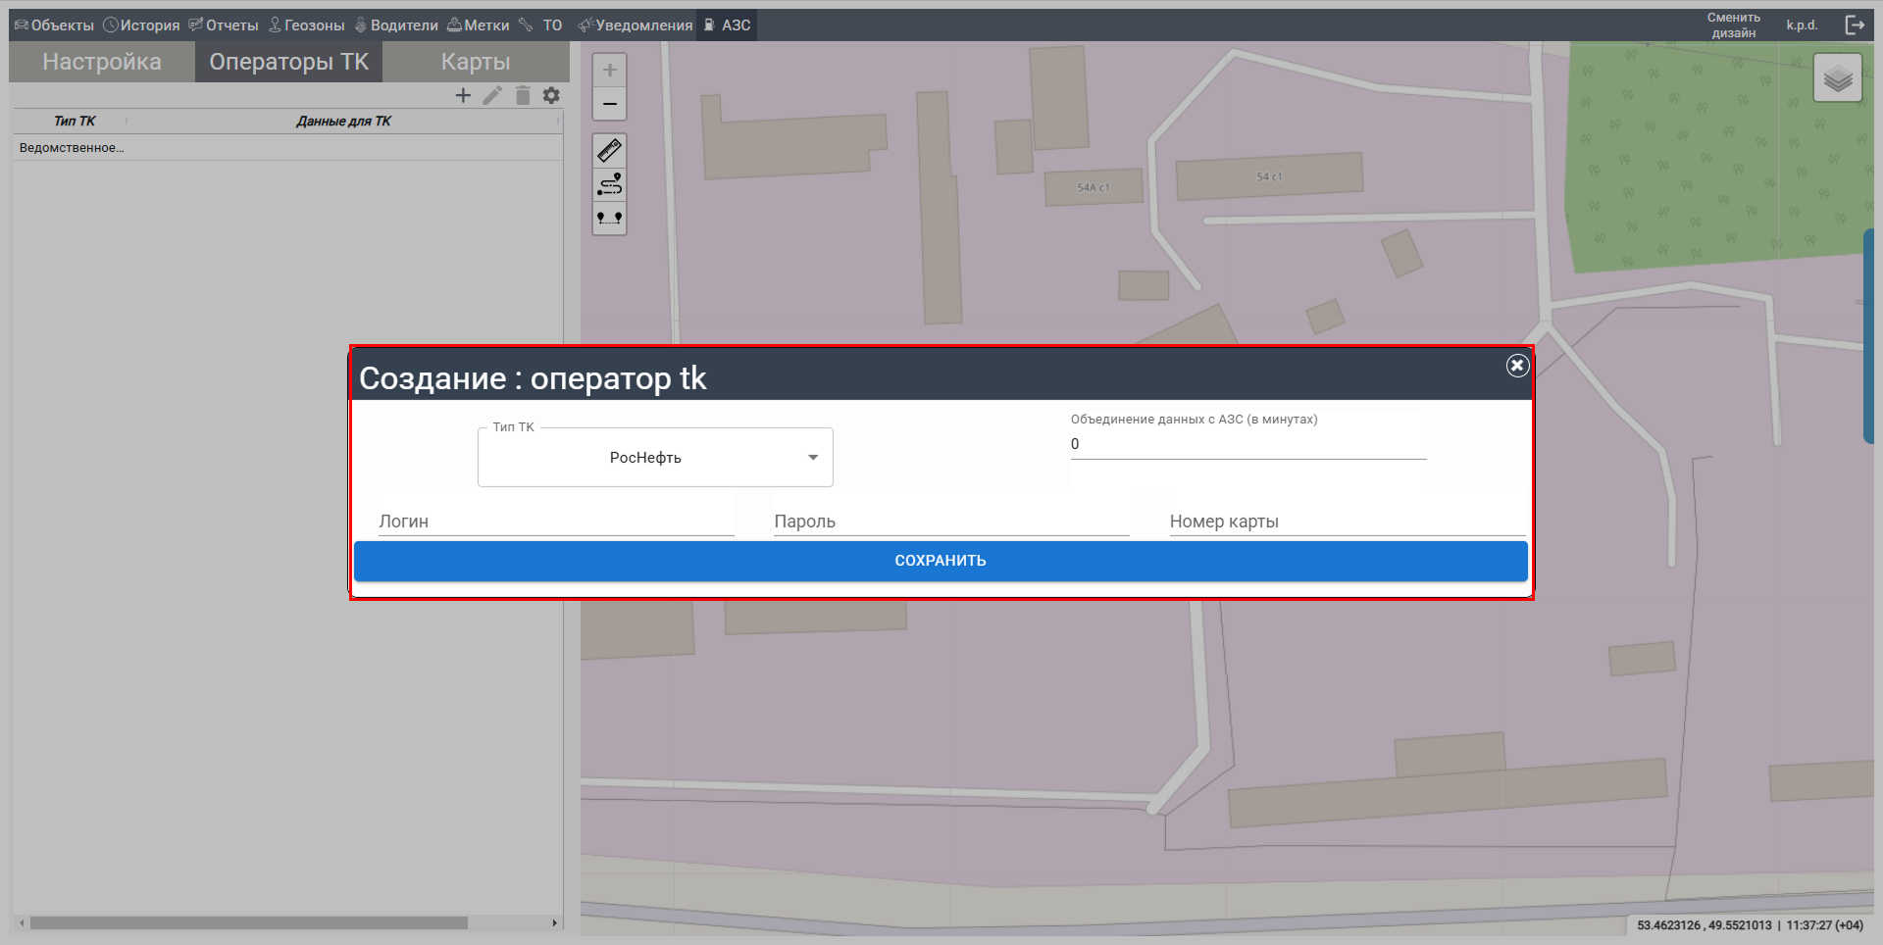
Task: Switch to the Настройка tab
Action: (102, 62)
